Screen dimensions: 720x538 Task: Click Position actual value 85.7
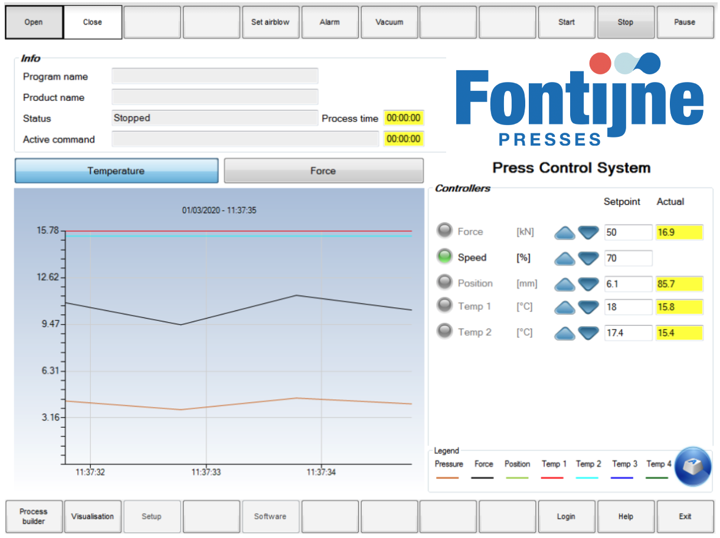coord(679,284)
